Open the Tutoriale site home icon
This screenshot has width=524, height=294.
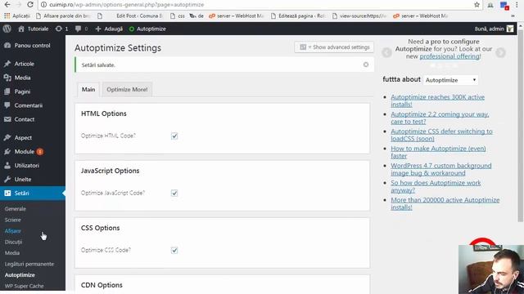(x=21, y=29)
